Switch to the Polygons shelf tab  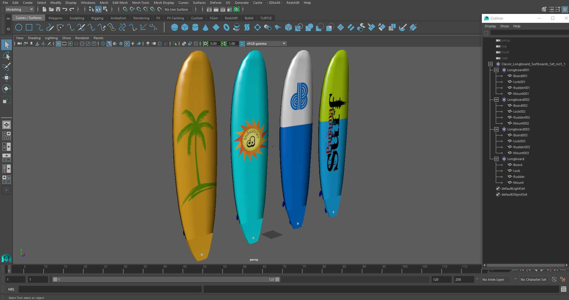(55, 18)
